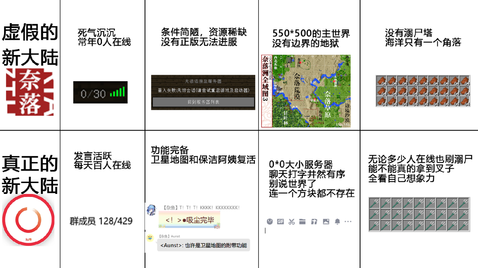
Task: Click the GIF icon in chat toolbar
Action: point(280,221)
